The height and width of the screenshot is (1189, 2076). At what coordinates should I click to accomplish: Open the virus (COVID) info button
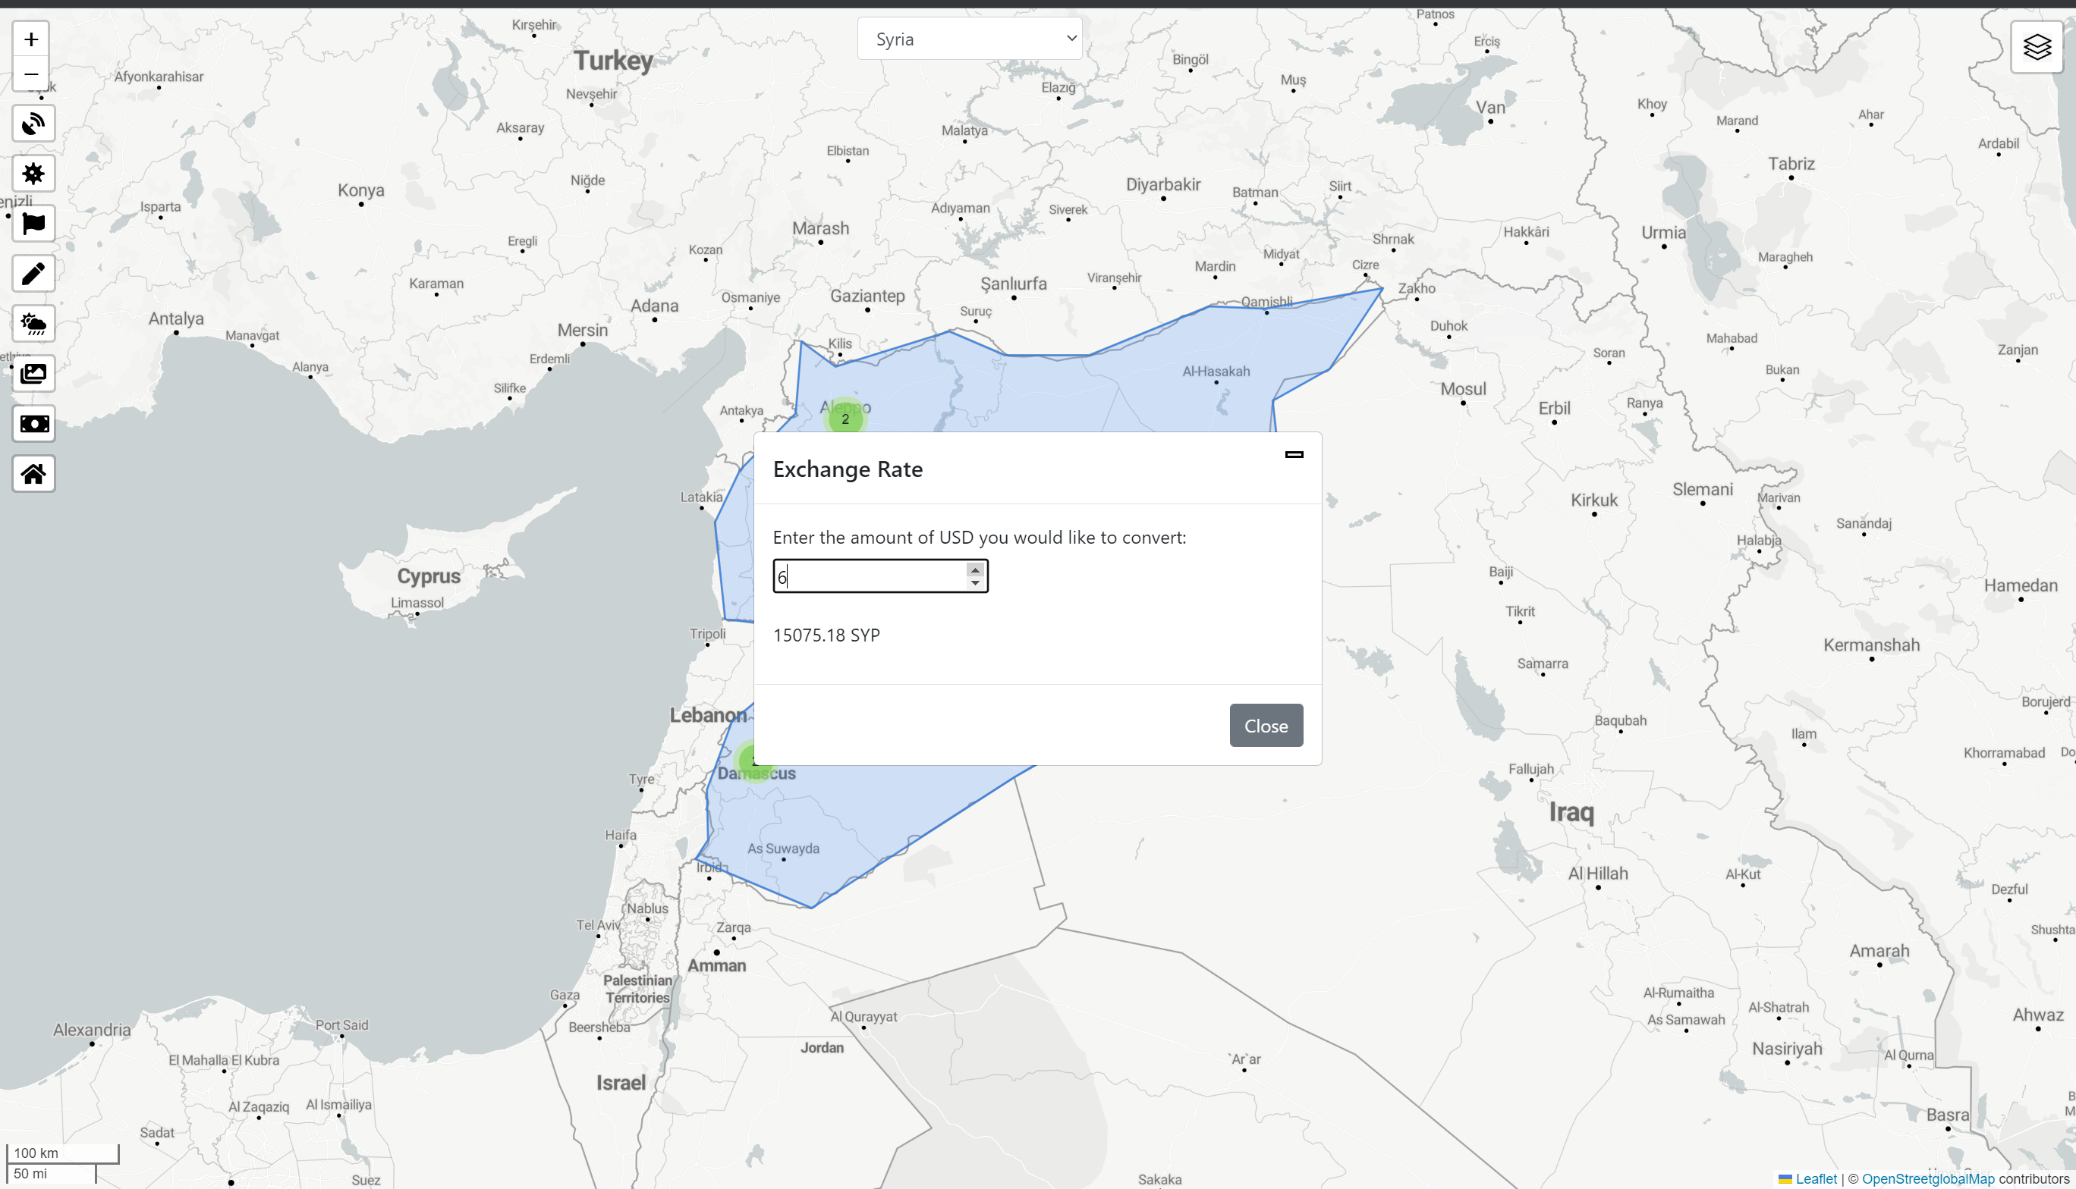[33, 174]
